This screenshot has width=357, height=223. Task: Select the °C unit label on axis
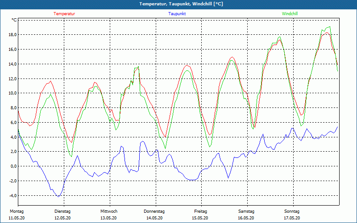pos(14,20)
